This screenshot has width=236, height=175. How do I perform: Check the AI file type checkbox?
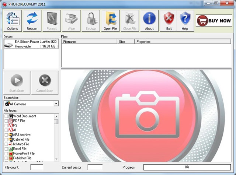pyautogui.click(x=6, y=130)
